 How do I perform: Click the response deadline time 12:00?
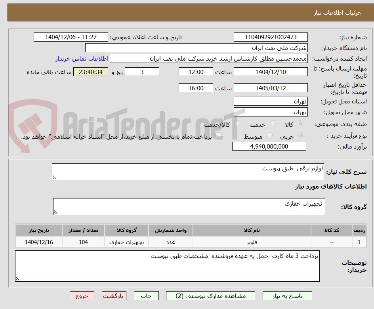click(x=196, y=72)
